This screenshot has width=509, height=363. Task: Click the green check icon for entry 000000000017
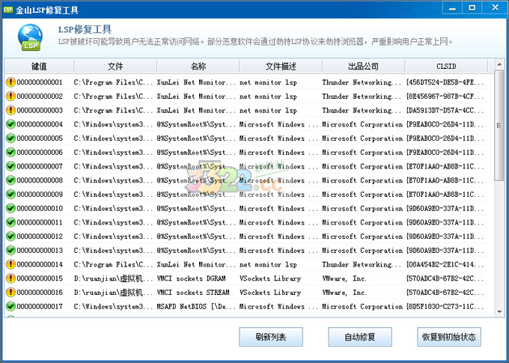[x=10, y=306]
